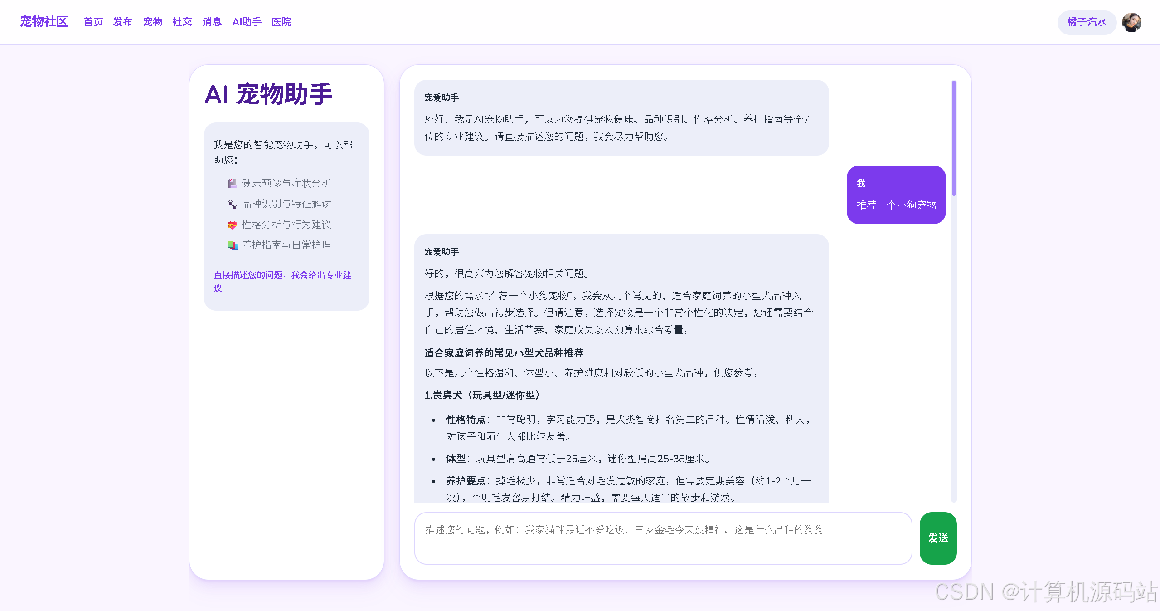Click the 直接描述您的问题 purple hint text
This screenshot has height=611, width=1160.
(282, 281)
